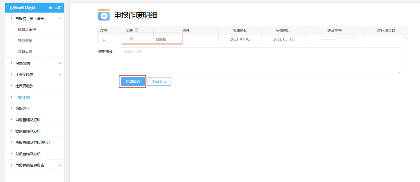Viewport: 420px width, 182px height.
Task: Open 其他申报 submenu item
Action: point(25,41)
